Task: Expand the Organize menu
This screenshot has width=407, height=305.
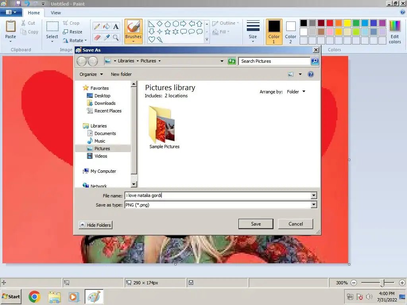Action: [91, 74]
